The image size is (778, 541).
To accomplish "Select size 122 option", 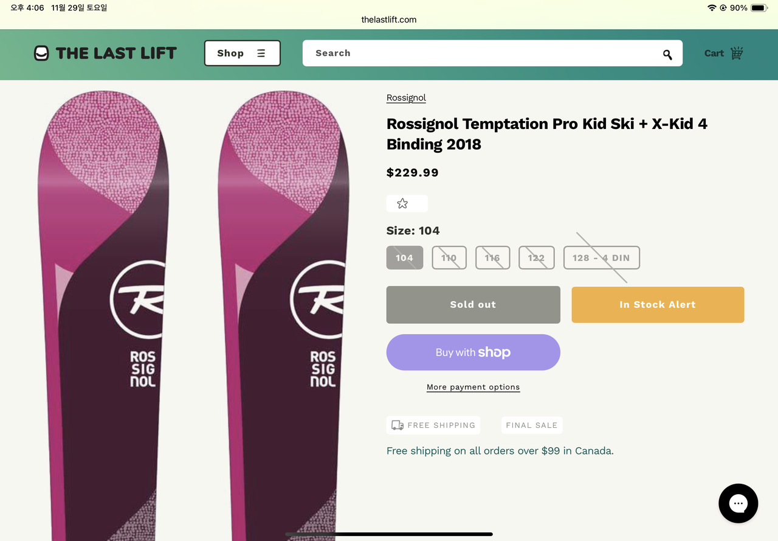I will point(536,258).
